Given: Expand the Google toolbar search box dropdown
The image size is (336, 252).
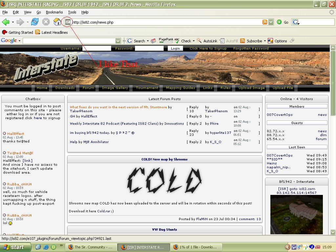Looking at the screenshot, I should click(118, 41).
